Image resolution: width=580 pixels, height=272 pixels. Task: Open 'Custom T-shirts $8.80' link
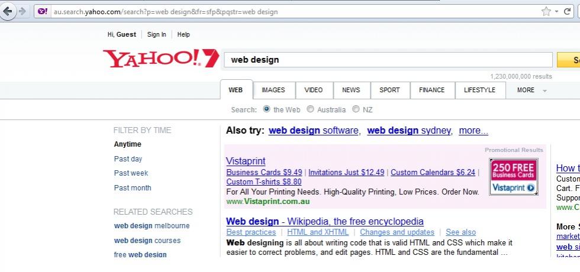click(264, 182)
